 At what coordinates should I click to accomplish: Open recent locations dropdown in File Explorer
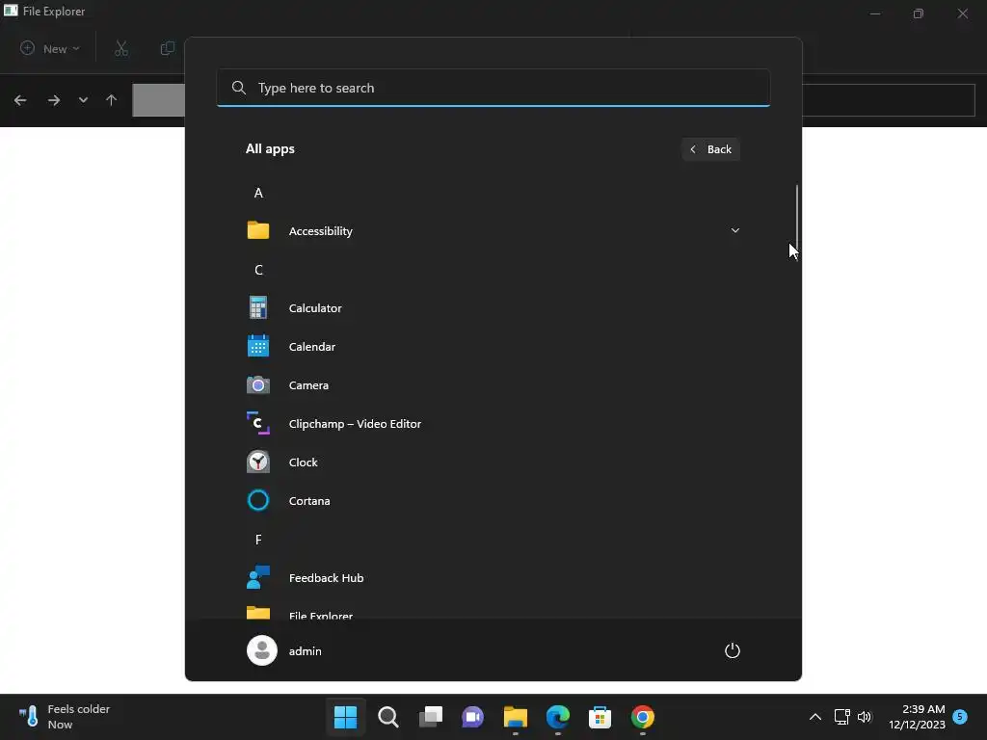(x=83, y=100)
